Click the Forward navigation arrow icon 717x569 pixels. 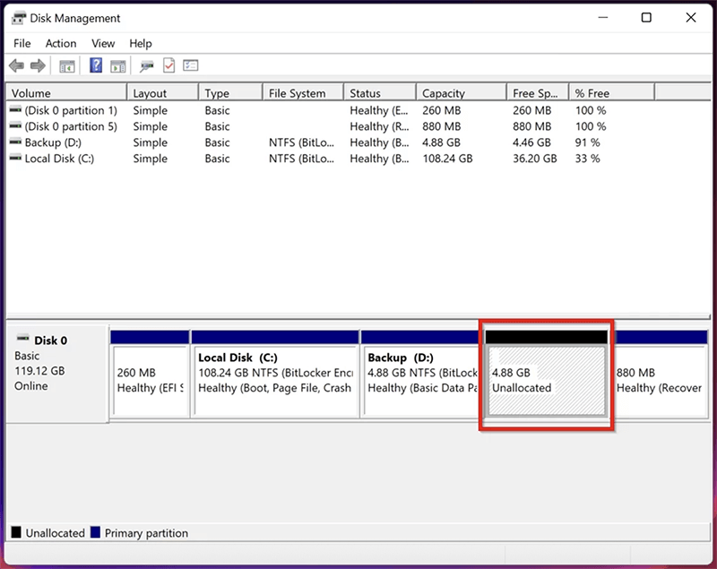pos(36,65)
